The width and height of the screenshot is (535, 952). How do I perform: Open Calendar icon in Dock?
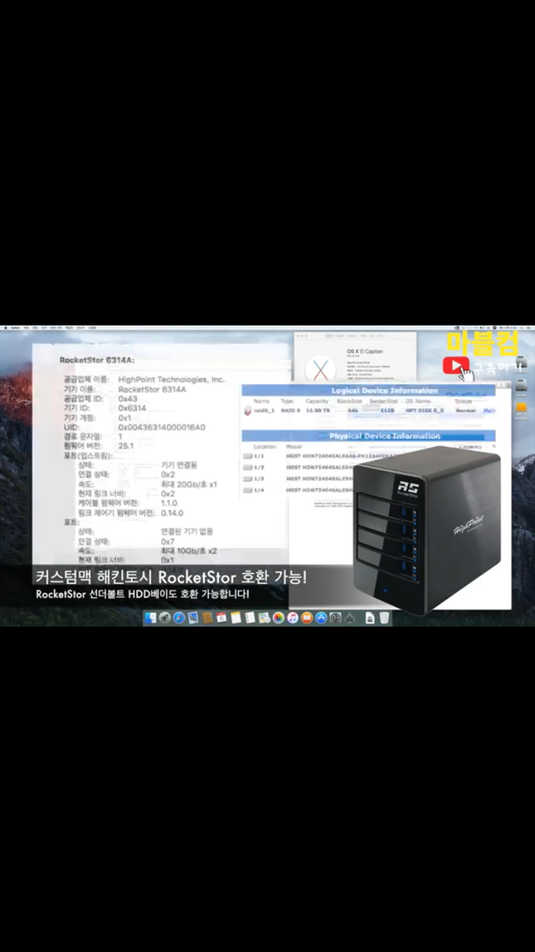(221, 618)
